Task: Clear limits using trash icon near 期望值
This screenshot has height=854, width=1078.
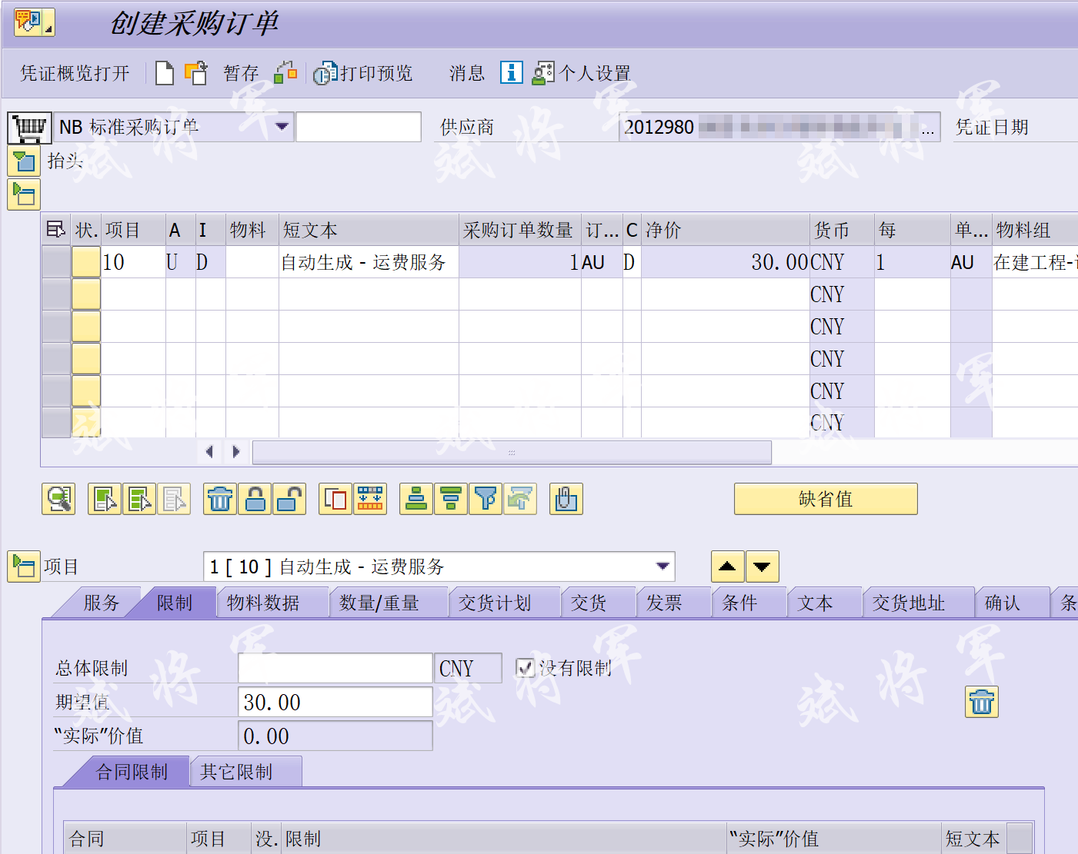Action: pos(980,702)
